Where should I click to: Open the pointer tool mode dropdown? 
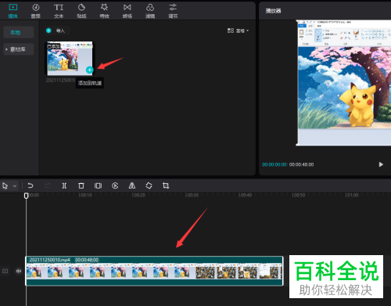(x=15, y=186)
